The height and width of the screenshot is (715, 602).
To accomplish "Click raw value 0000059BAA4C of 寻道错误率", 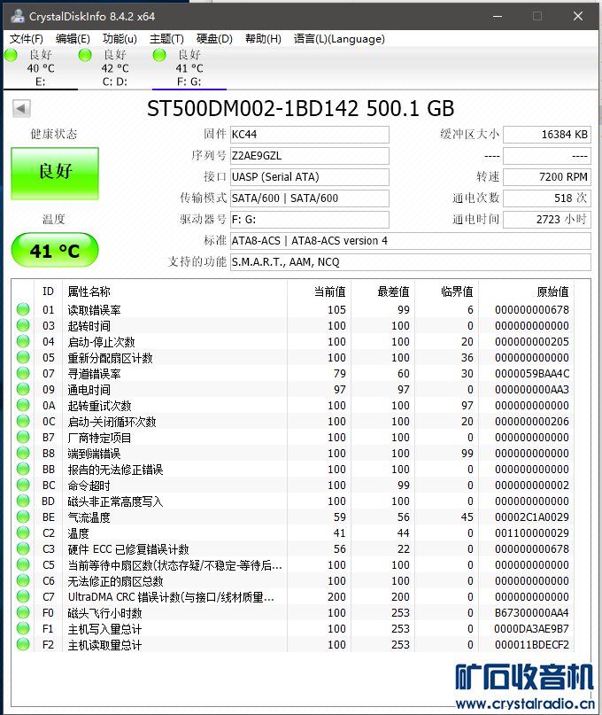I will (532, 374).
